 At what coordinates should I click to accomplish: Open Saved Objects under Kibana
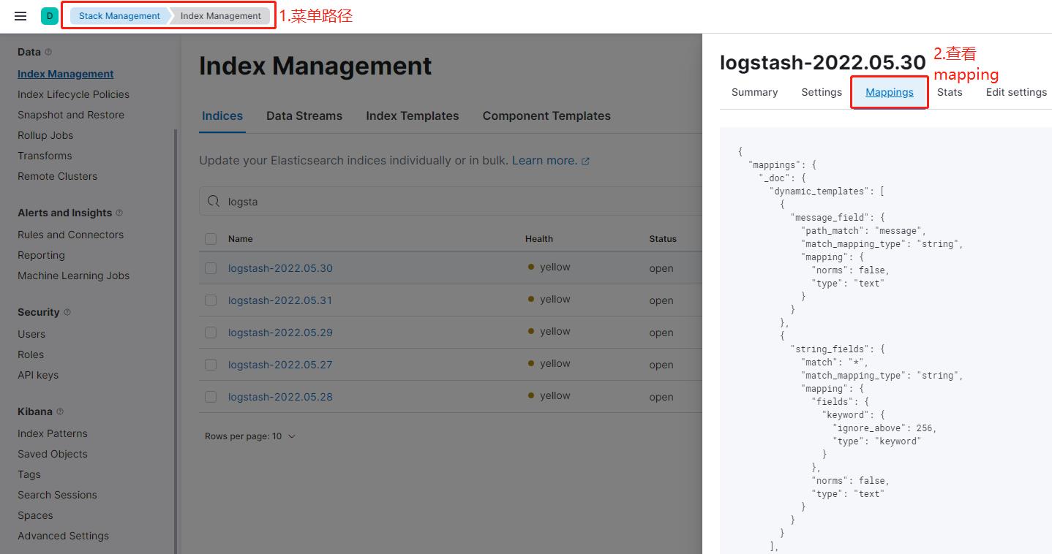pos(53,454)
